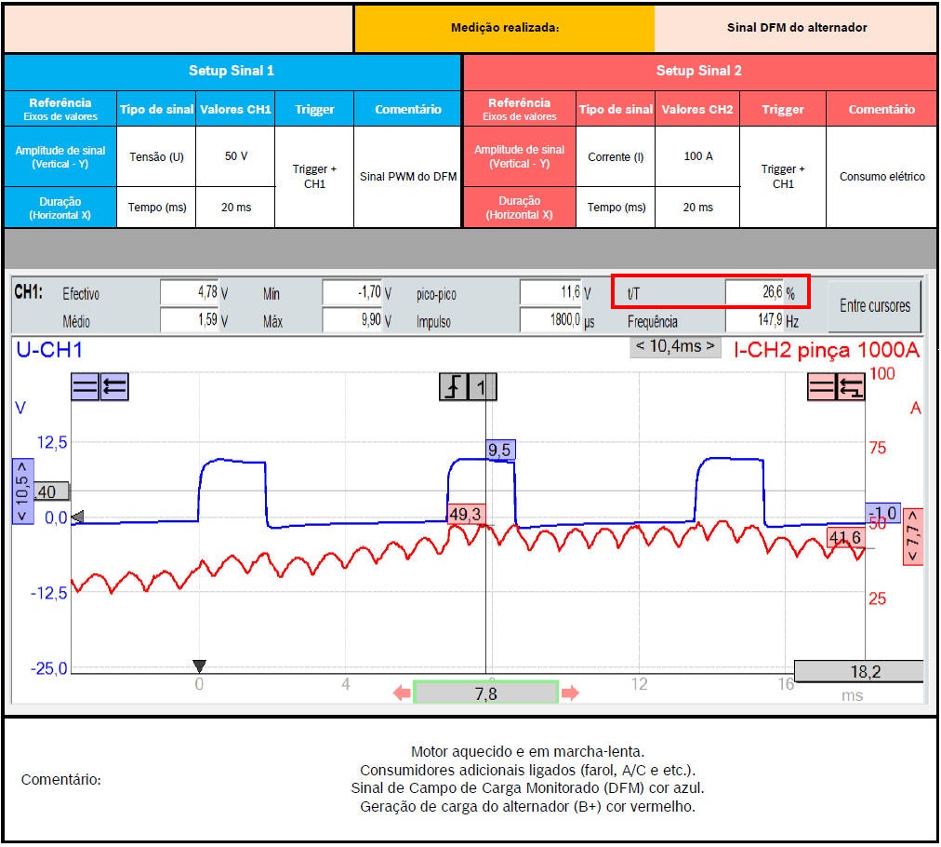Screen dimensions: 941x847
Task: Click the t/T duty cycle value 26,6
Action: click(753, 293)
